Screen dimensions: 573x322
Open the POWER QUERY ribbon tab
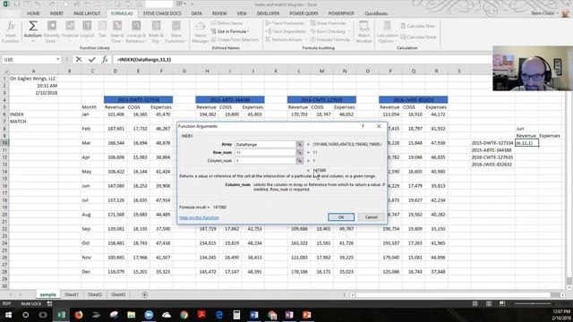pyautogui.click(x=304, y=13)
